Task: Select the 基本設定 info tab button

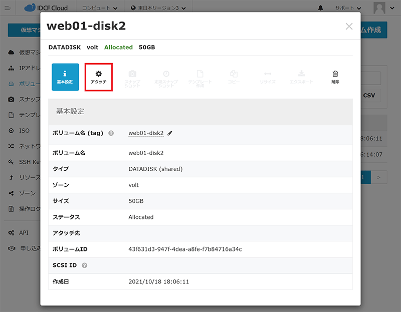Action: click(65, 77)
